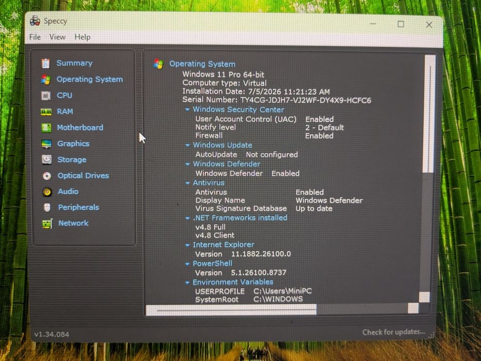Click the vertical scrollbar thumb
Viewport: 481px width, 361px height.
coord(429,114)
